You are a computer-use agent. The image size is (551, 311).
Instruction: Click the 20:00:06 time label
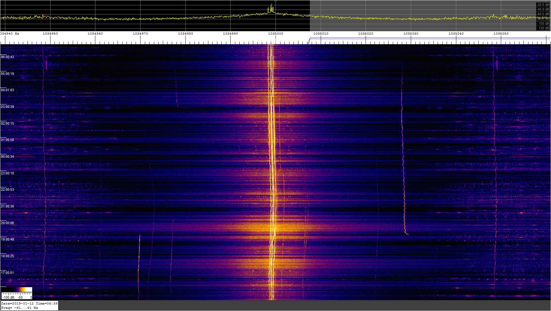[7, 223]
